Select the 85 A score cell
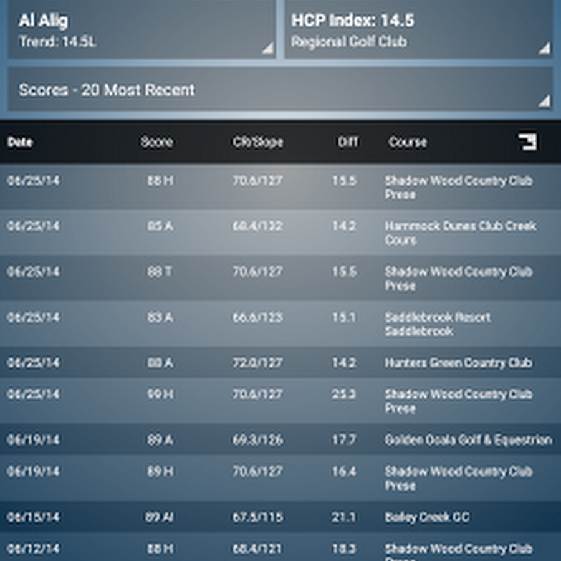The image size is (561, 561). [x=160, y=226]
